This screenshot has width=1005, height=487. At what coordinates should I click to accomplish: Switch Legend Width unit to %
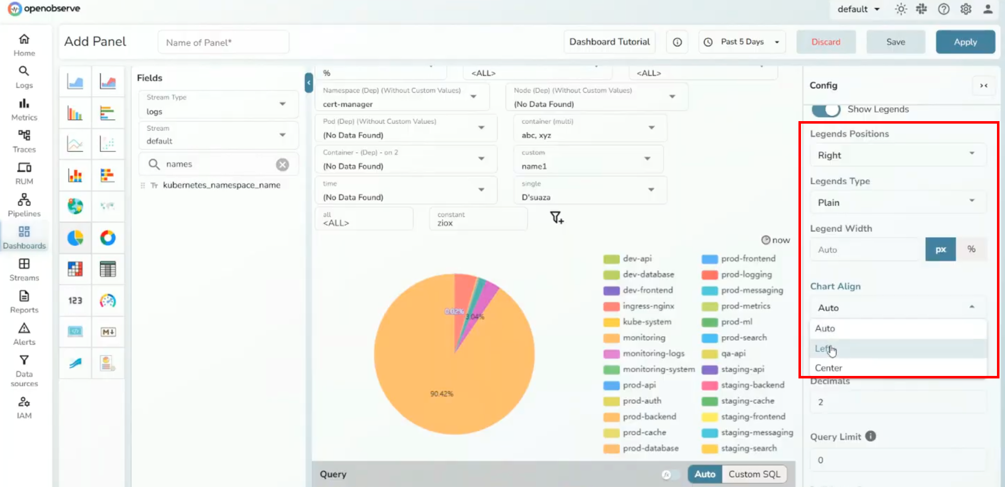click(971, 249)
